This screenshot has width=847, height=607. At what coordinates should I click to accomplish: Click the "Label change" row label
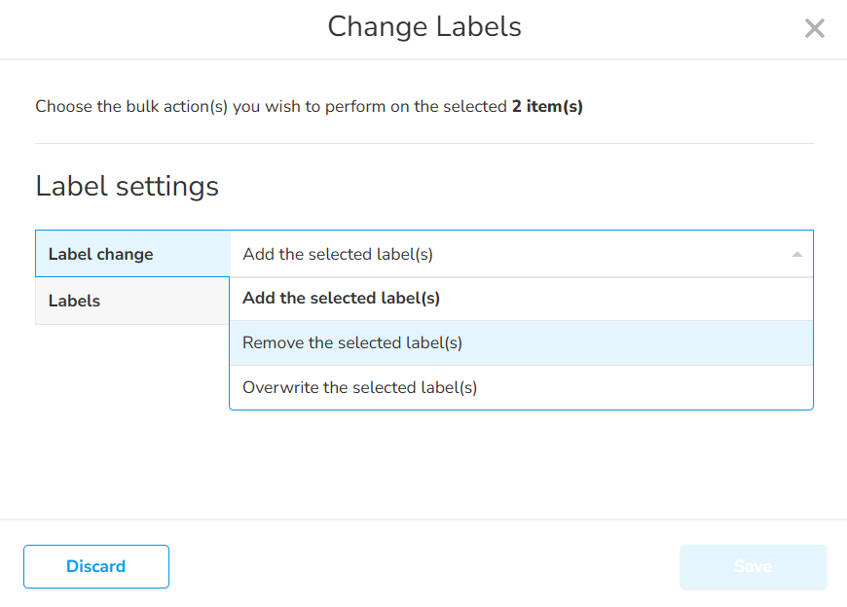pyautogui.click(x=100, y=255)
